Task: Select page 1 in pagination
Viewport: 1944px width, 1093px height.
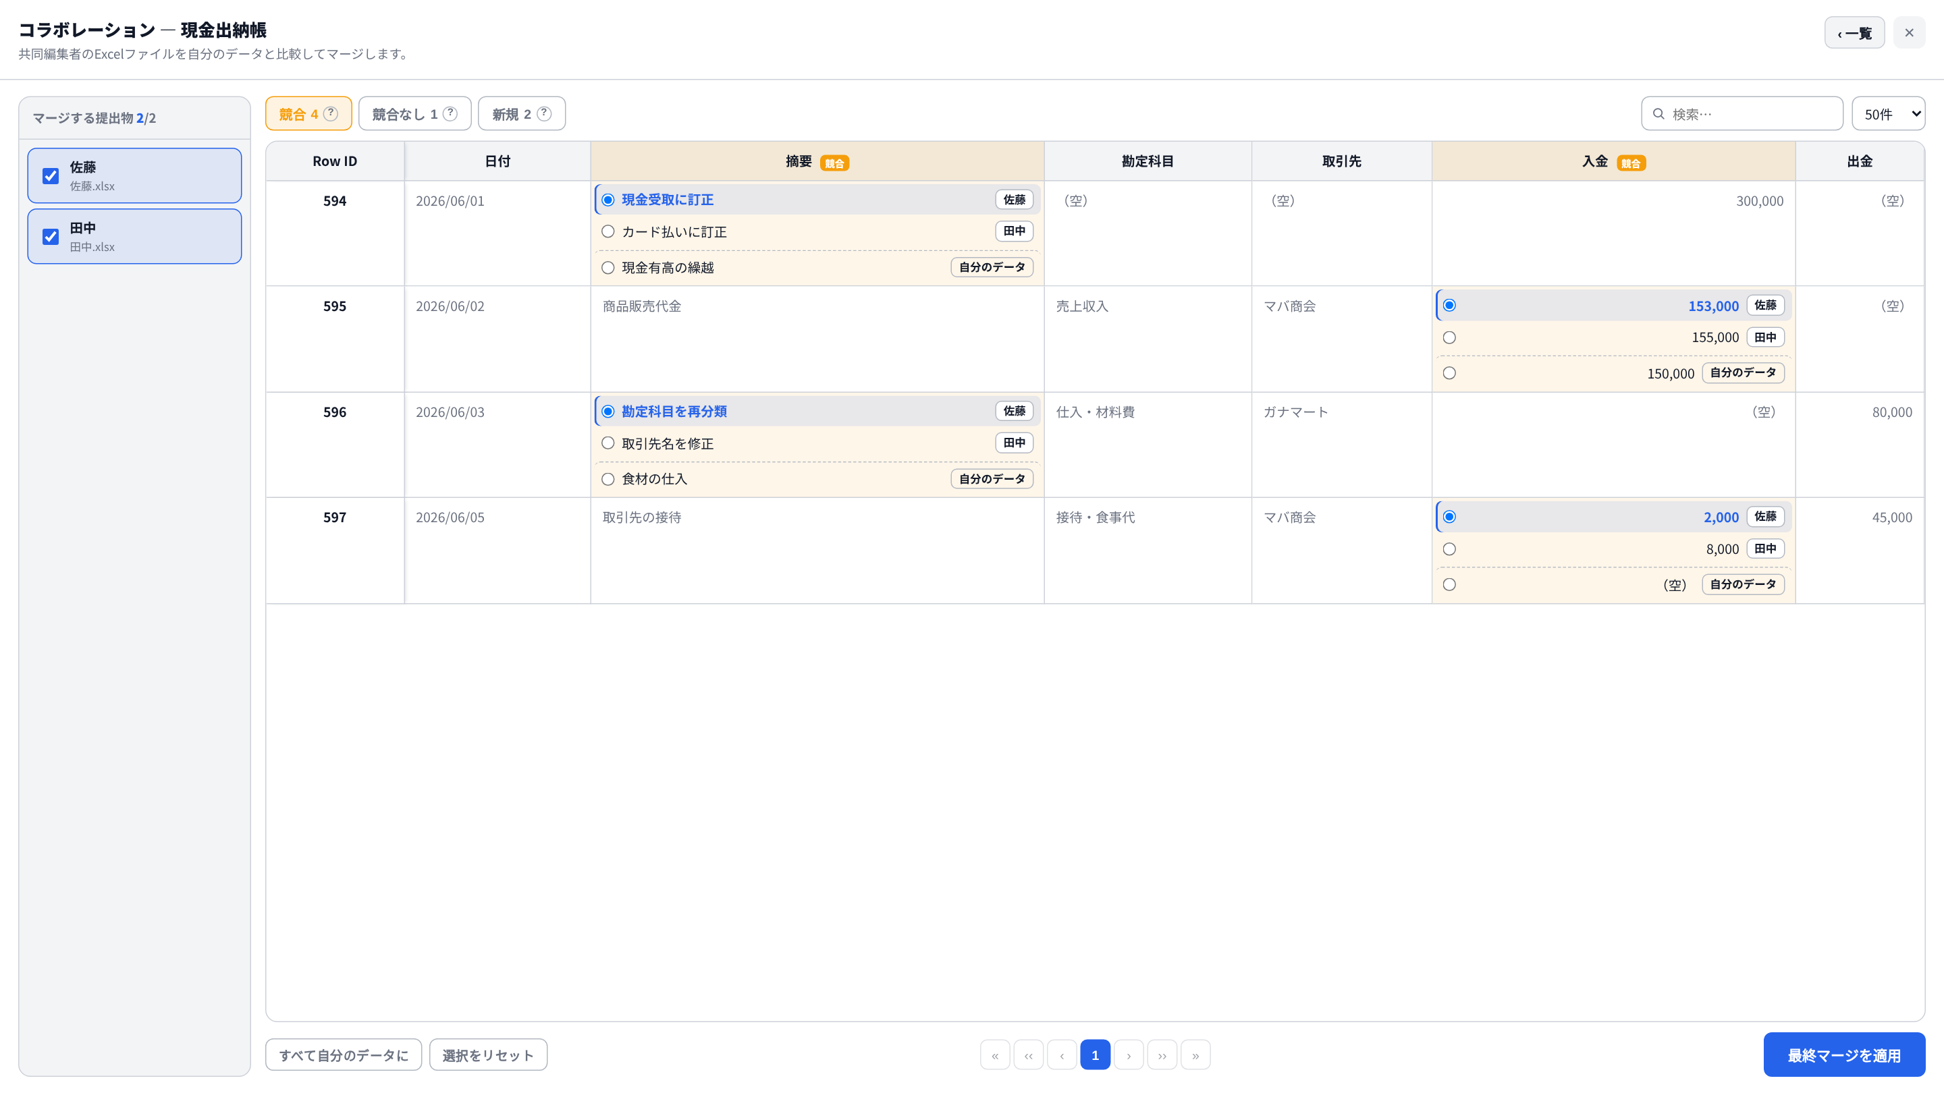Action: tap(1095, 1055)
